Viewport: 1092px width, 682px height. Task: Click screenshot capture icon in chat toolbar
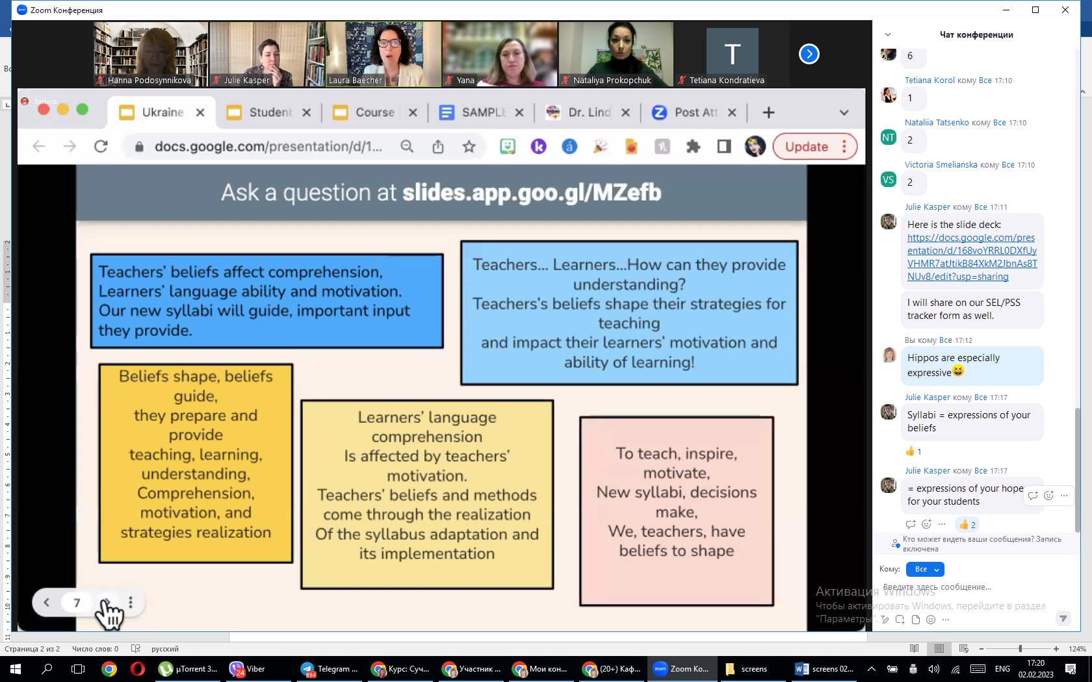[900, 620]
